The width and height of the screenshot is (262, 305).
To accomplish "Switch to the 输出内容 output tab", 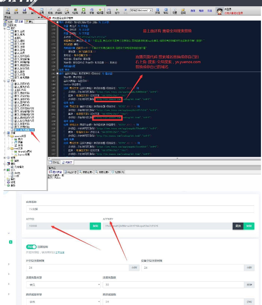I will (71, 172).
